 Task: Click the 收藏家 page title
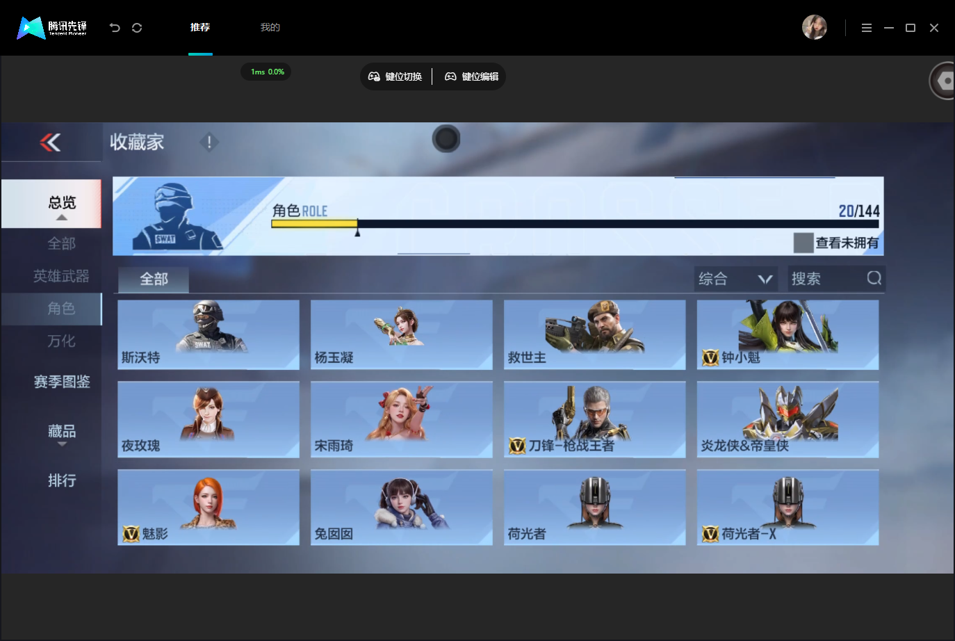point(137,142)
